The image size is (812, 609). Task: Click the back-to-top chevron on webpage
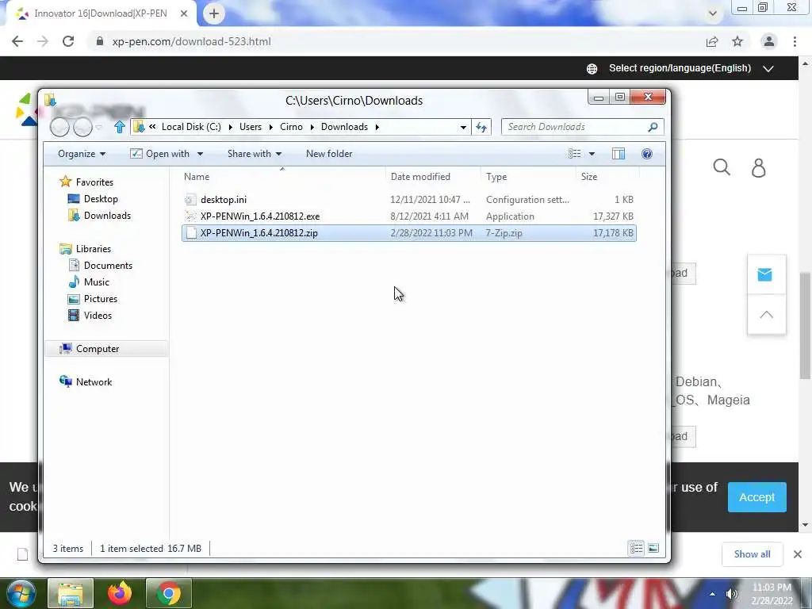pyautogui.click(x=767, y=314)
